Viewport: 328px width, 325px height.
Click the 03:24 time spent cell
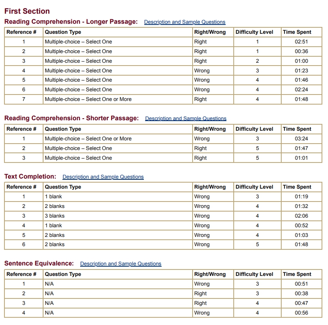coord(301,139)
